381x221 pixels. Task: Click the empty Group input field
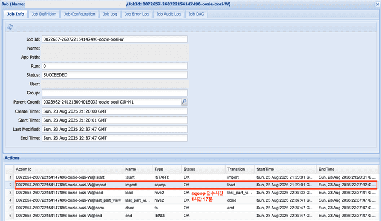pos(115,93)
